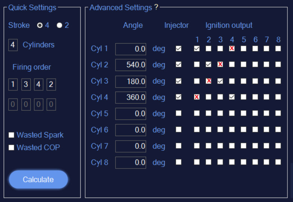293x202 pixels.
Task: Enable the Wasted COP checkbox
Action: [11, 147]
